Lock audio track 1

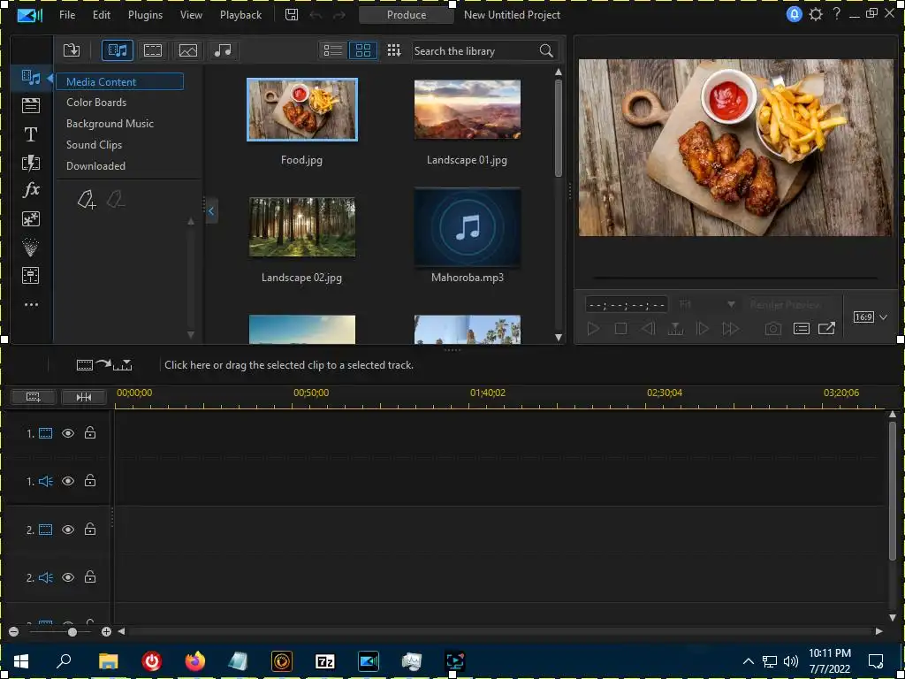pos(90,481)
